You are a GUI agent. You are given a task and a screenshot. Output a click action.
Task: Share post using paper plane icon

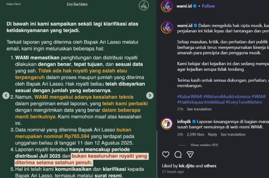pyautogui.click(x=190, y=154)
